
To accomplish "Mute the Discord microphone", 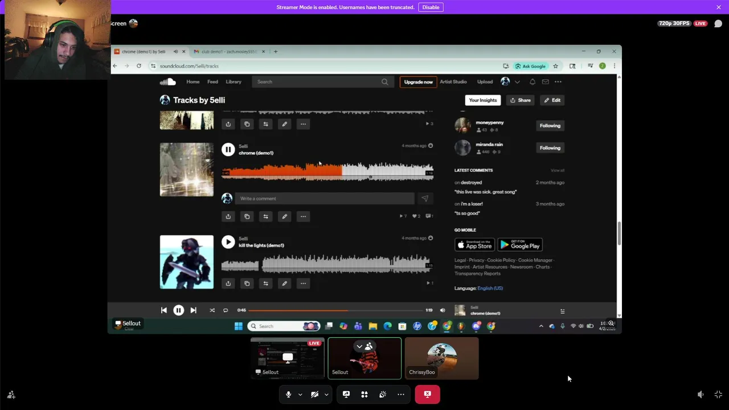I will point(289,394).
